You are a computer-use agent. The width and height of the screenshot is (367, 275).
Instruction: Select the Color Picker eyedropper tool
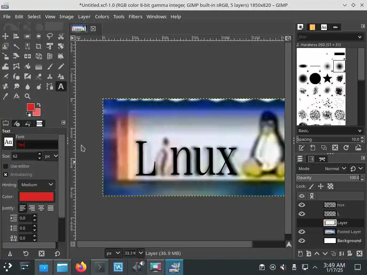point(5,96)
